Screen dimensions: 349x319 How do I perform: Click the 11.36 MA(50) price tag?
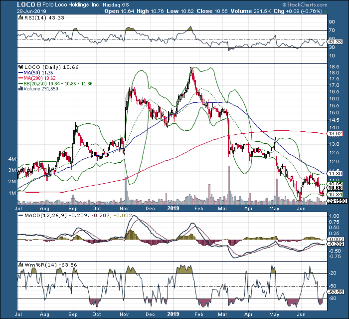tap(335, 173)
